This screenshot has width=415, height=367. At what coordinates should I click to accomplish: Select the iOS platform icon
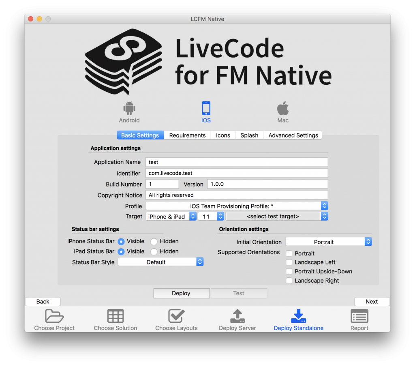[206, 108]
